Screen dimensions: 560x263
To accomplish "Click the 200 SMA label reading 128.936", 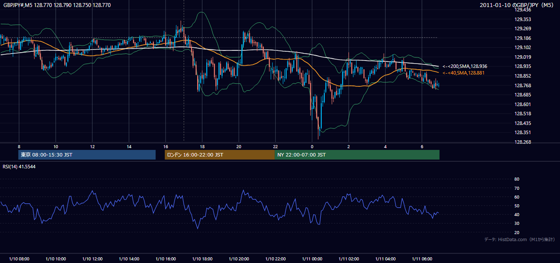I will tap(465, 66).
